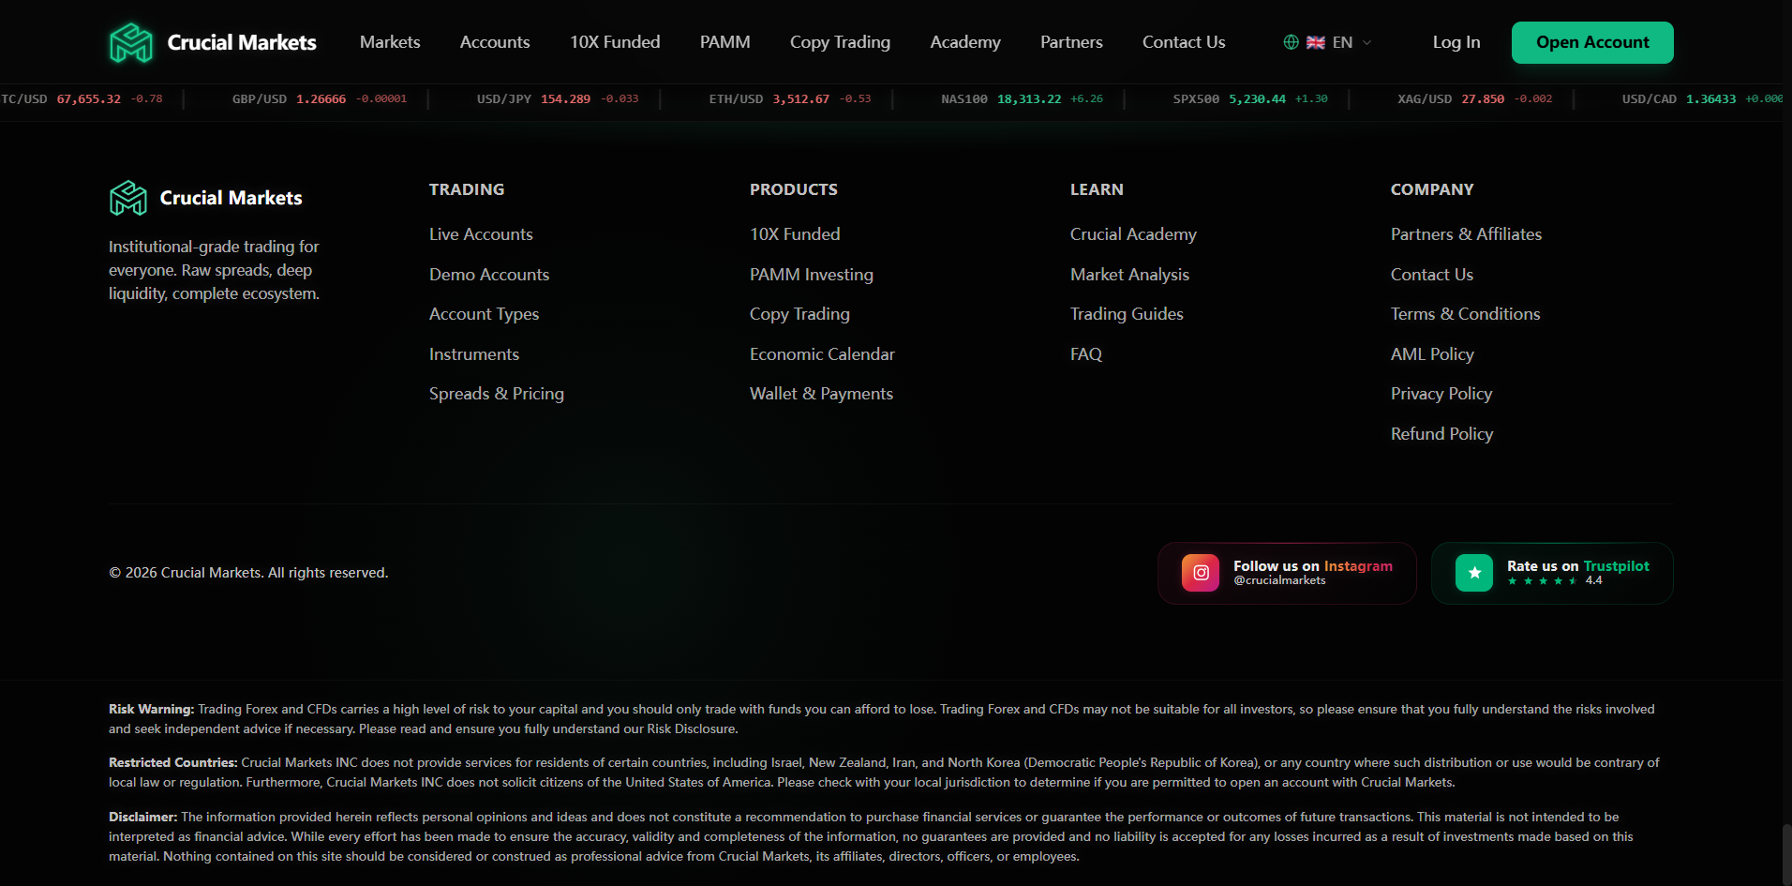This screenshot has height=886, width=1792.
Task: Click the UK flag icon
Action: [x=1316, y=42]
